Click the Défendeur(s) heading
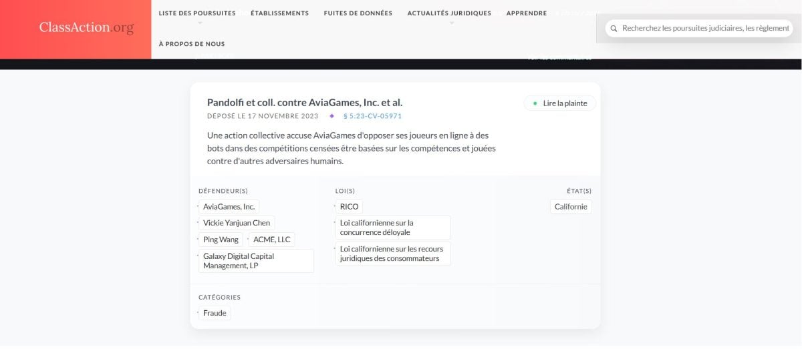Screen dimensions: 802x349 point(223,191)
